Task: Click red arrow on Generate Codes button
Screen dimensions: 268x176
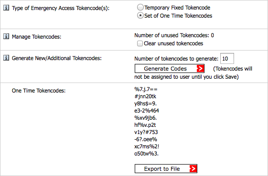Action: [x=200, y=69]
